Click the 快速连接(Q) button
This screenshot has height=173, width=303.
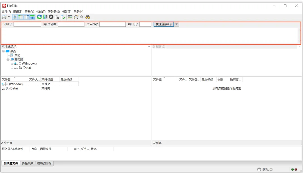164,24
